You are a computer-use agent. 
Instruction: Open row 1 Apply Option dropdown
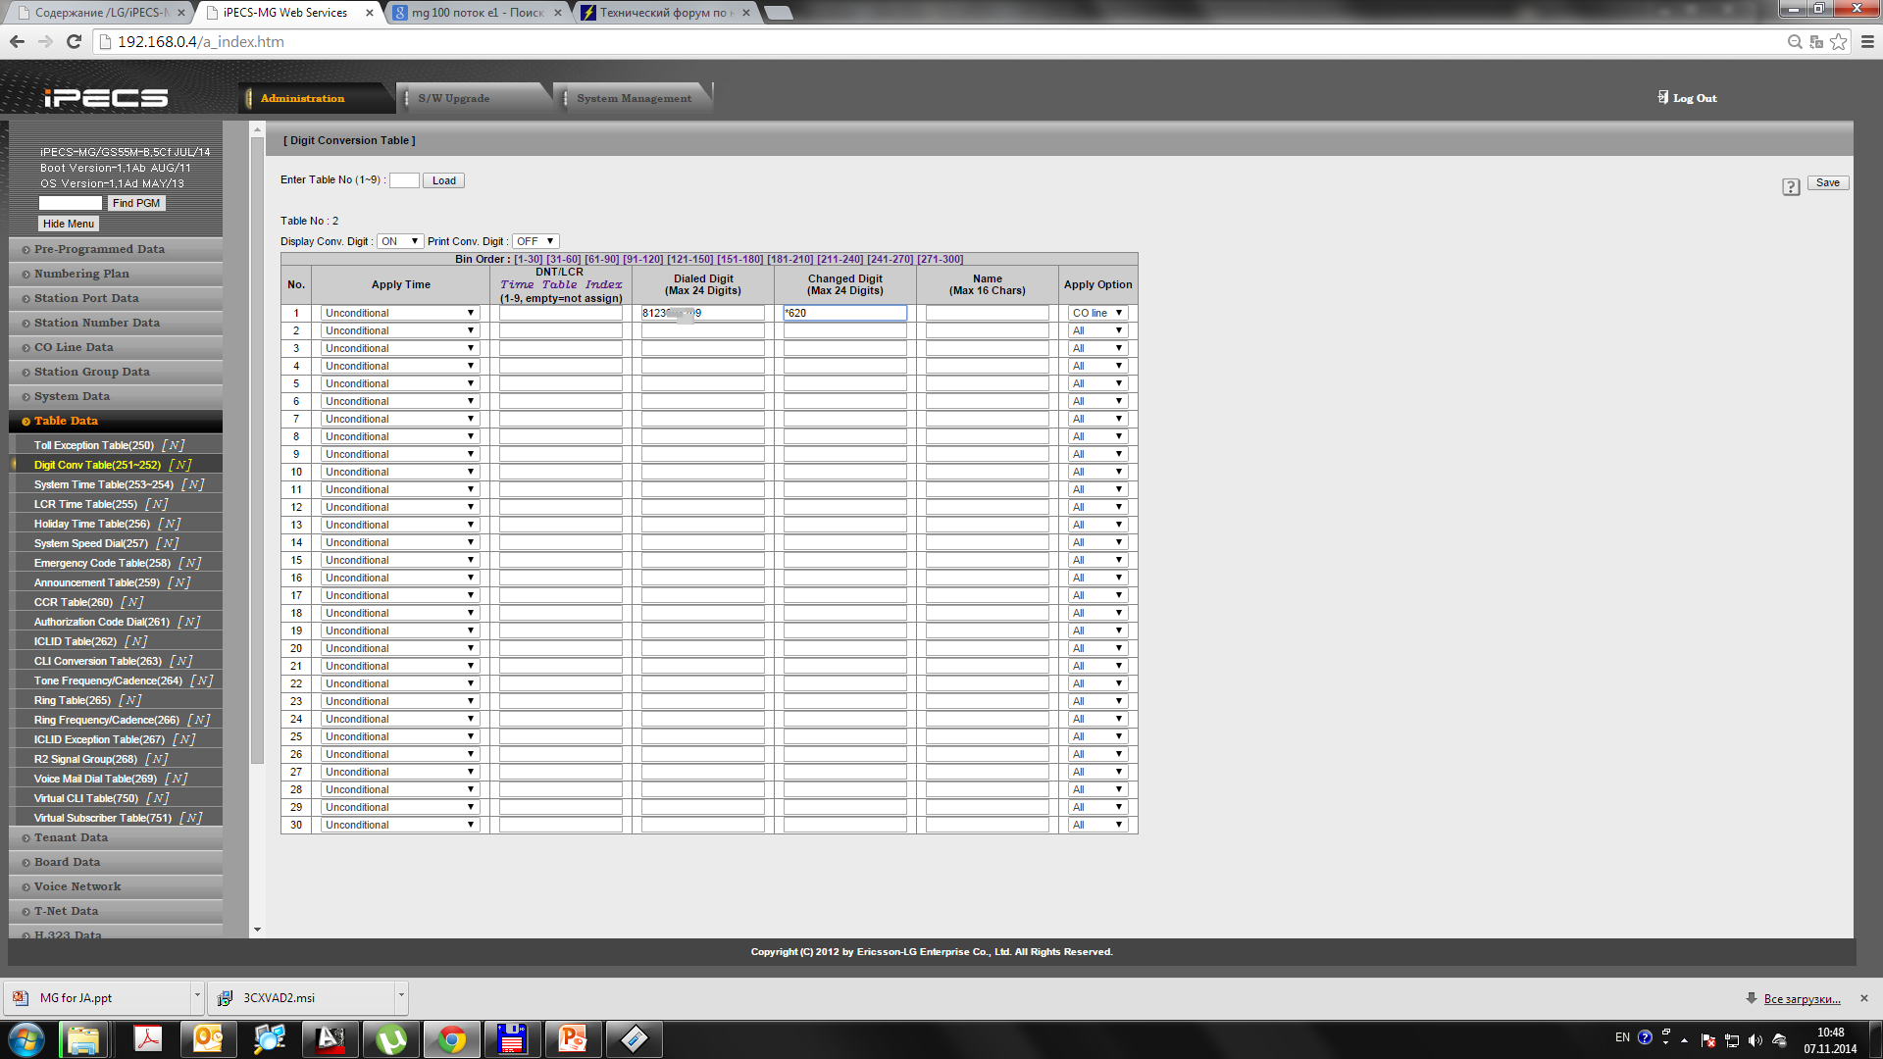[x=1097, y=313]
